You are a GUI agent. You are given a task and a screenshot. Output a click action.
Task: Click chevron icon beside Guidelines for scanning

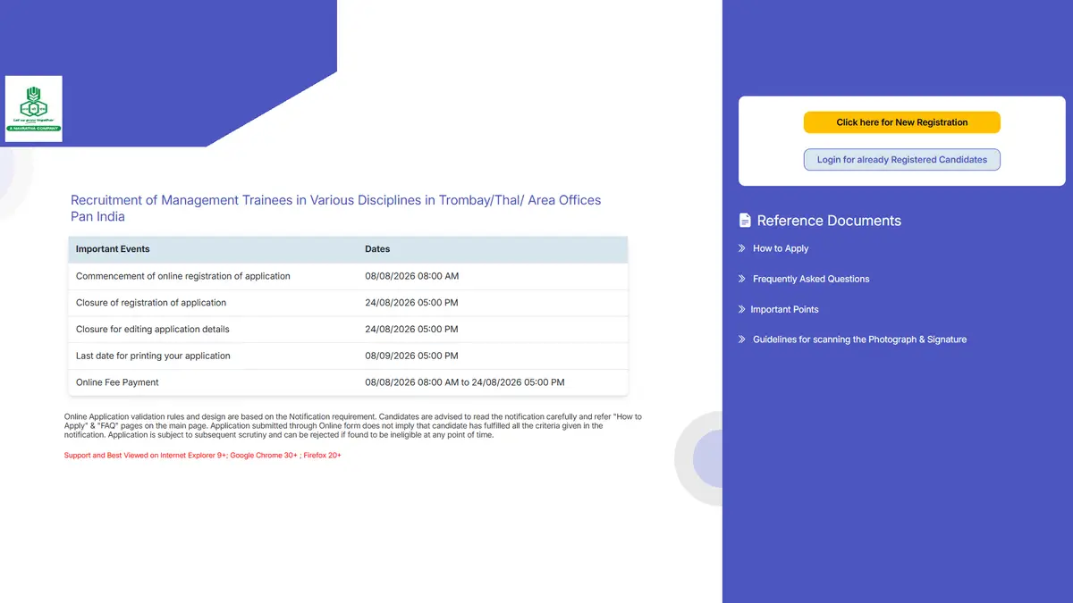tap(742, 339)
